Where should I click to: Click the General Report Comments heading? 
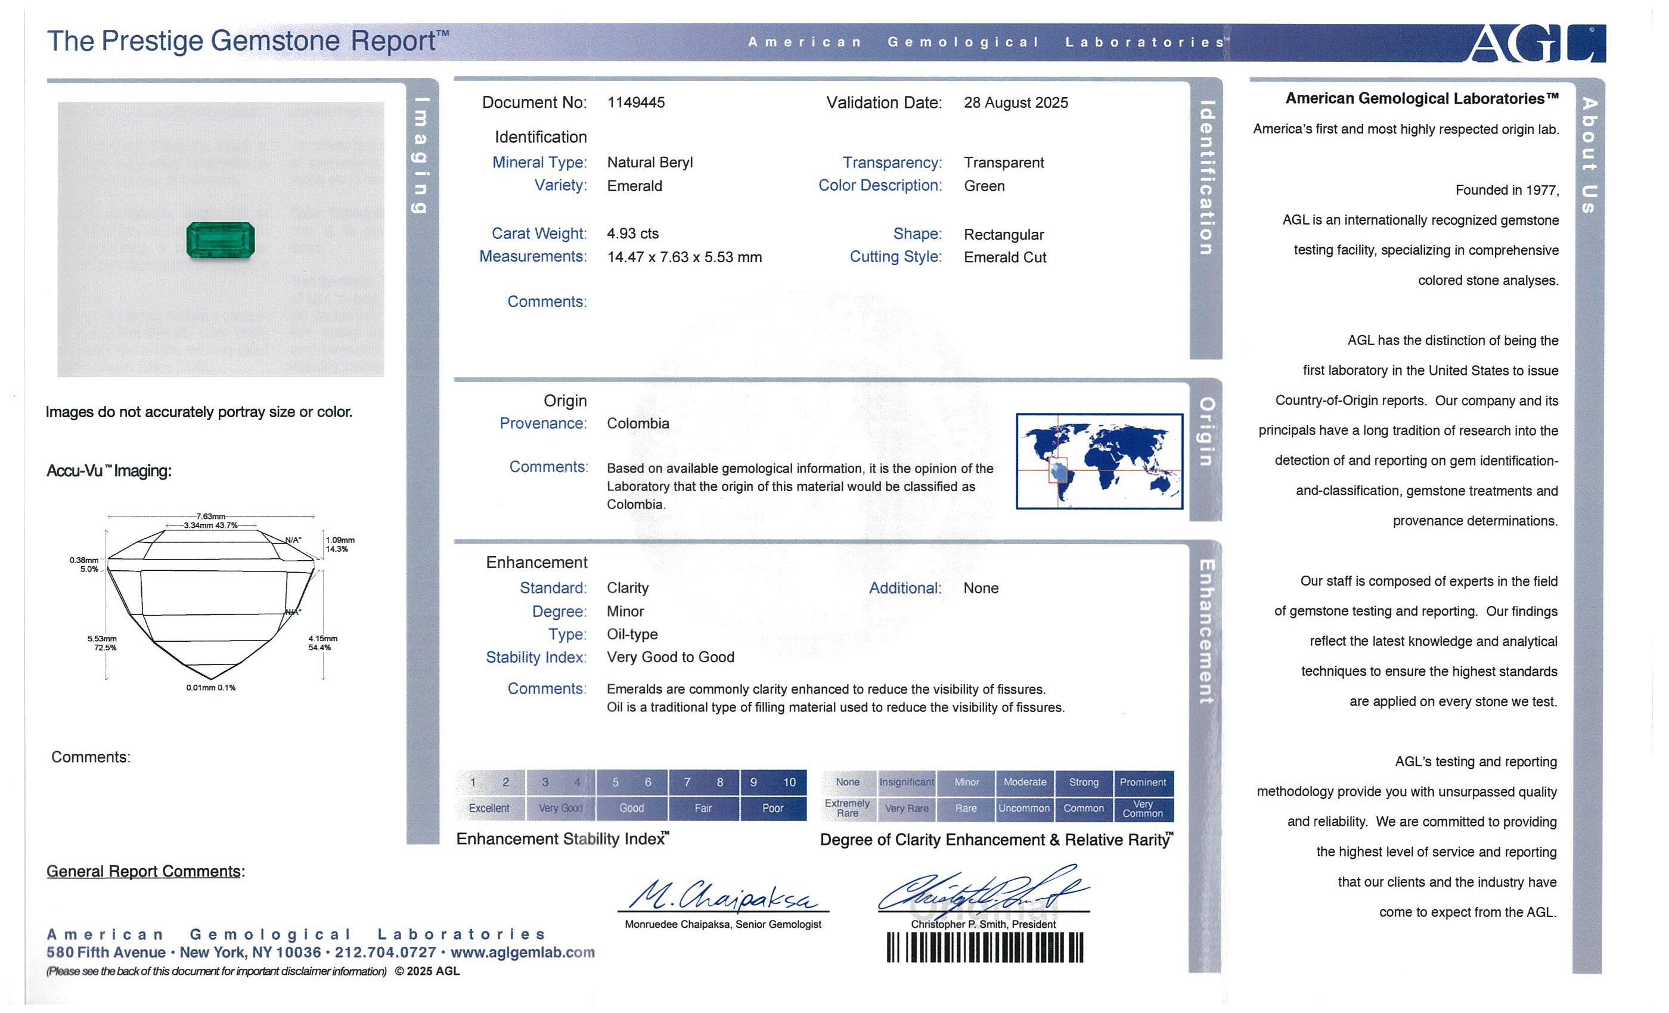tap(145, 871)
